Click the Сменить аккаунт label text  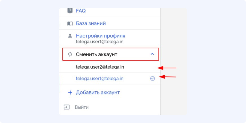(x=97, y=54)
